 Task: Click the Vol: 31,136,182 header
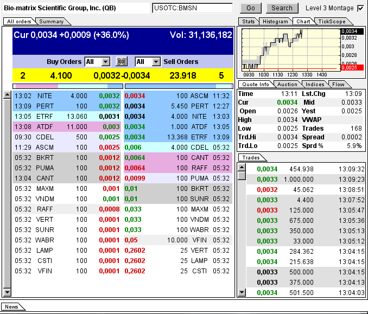201,35
